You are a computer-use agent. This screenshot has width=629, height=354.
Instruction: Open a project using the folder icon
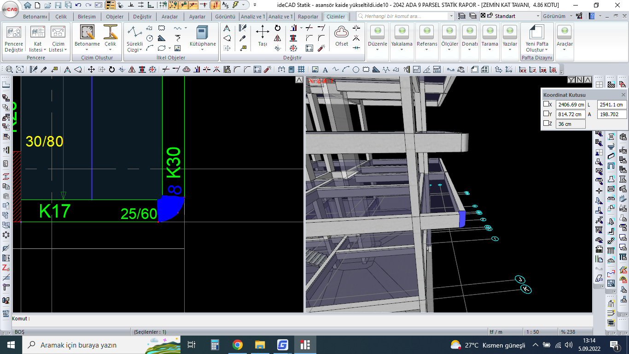(47, 5)
